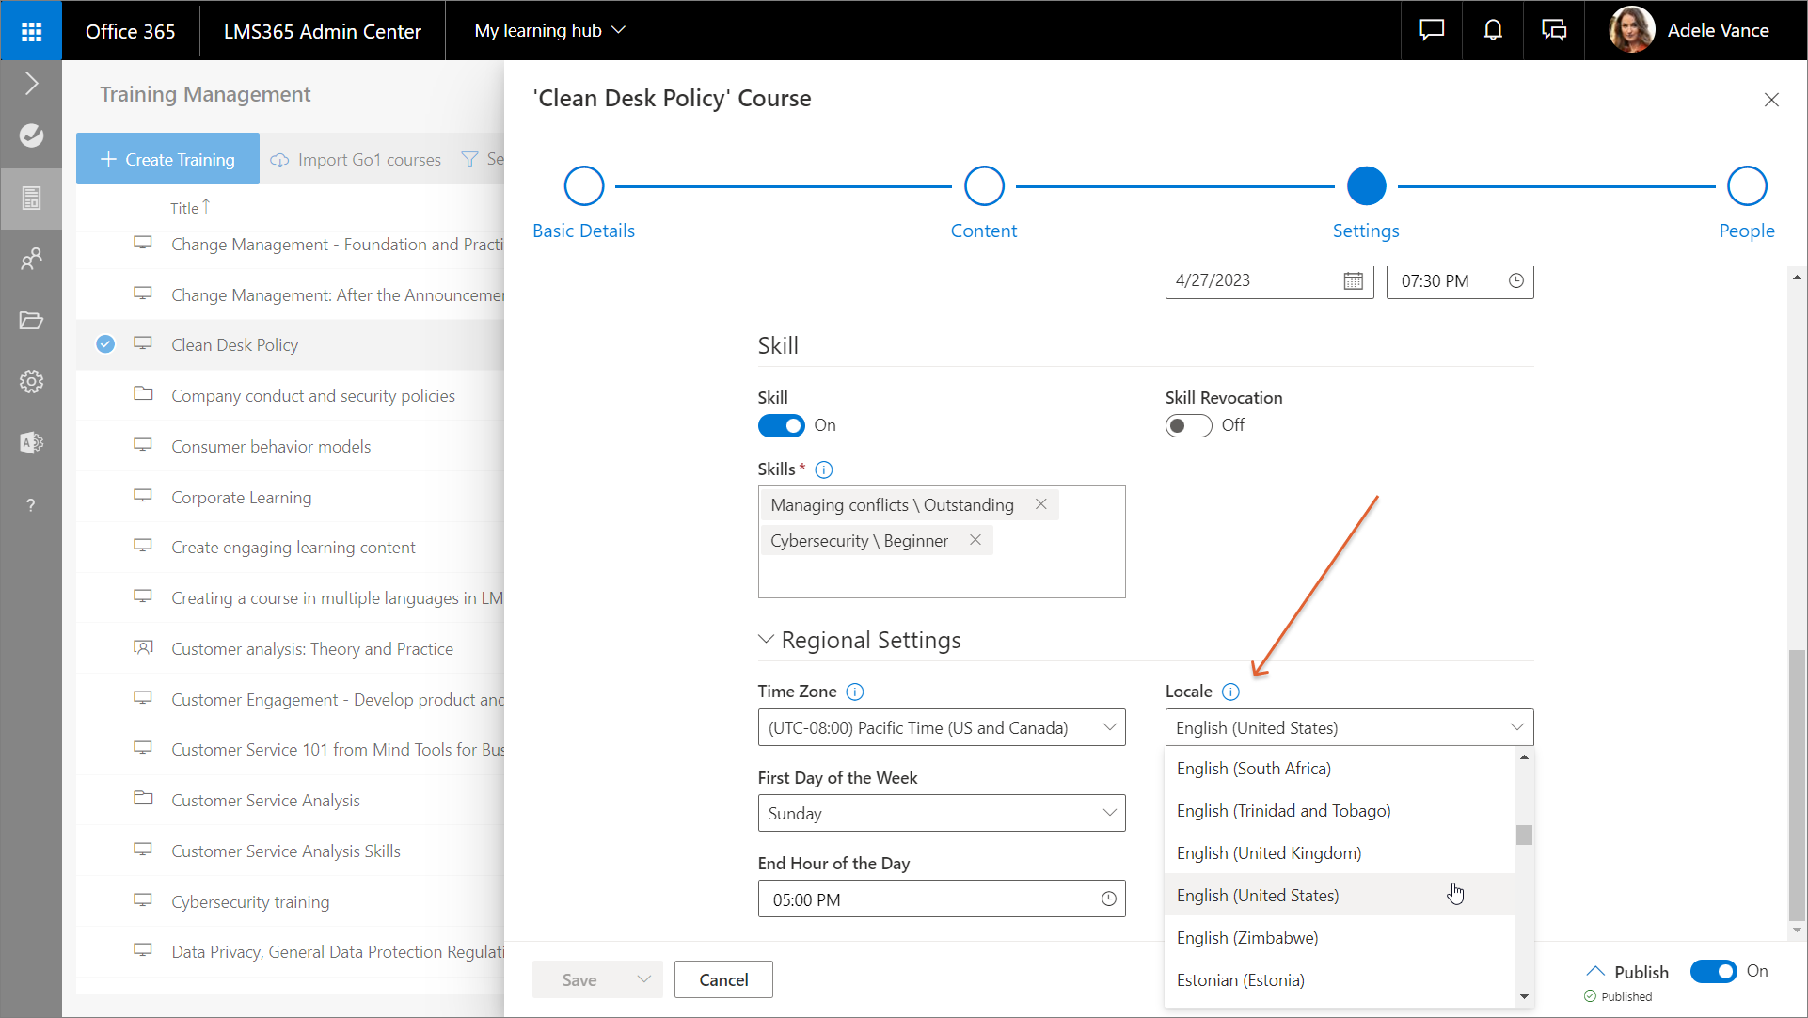Collapse the Regional Settings section
Image resolution: width=1808 pixels, height=1018 pixels.
766,640
